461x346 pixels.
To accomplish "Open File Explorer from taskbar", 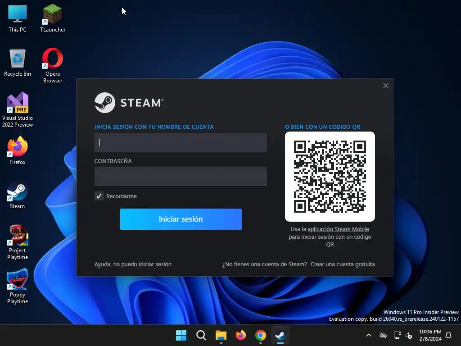I will (x=221, y=335).
